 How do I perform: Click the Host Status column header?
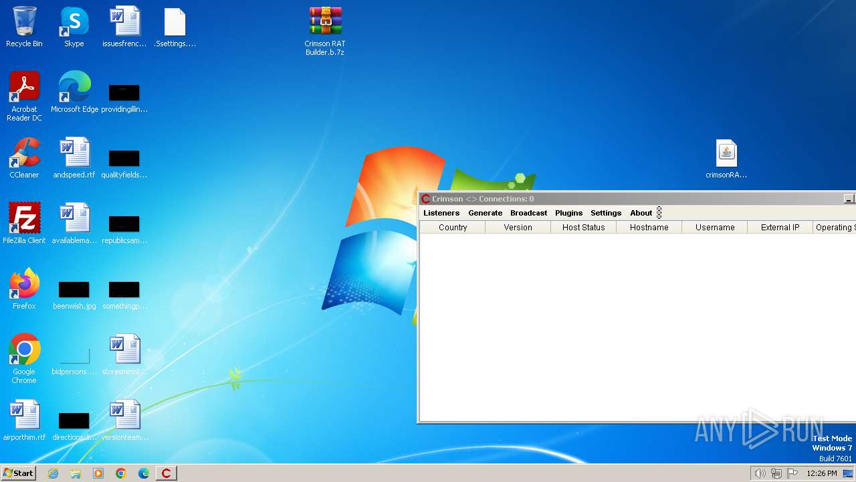584,228
